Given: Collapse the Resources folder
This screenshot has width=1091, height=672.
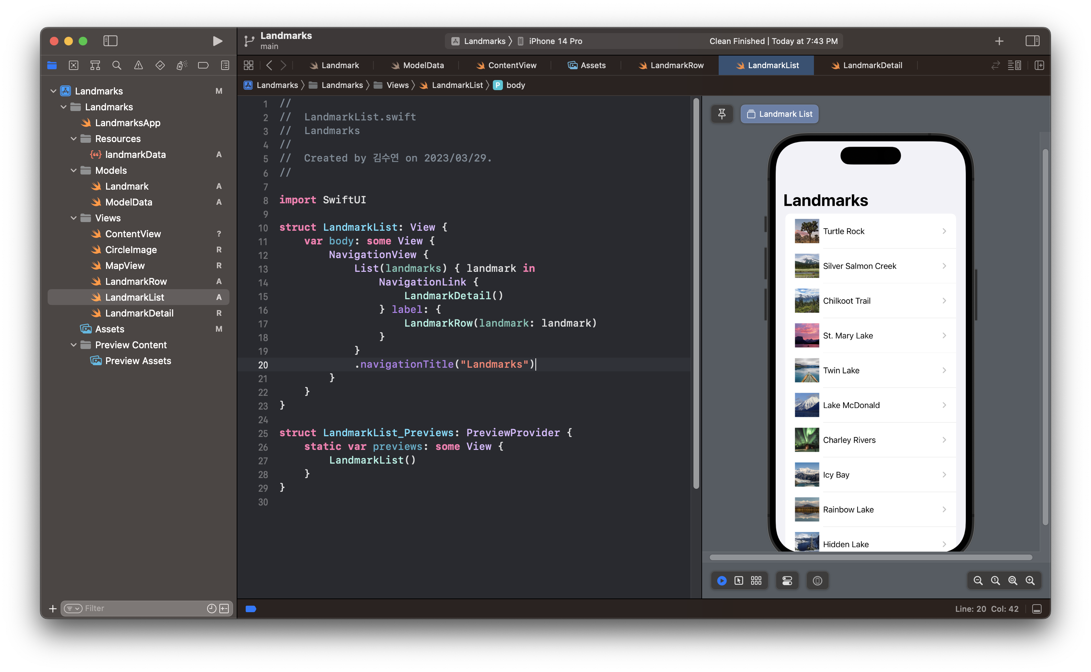Looking at the screenshot, I should (x=74, y=139).
